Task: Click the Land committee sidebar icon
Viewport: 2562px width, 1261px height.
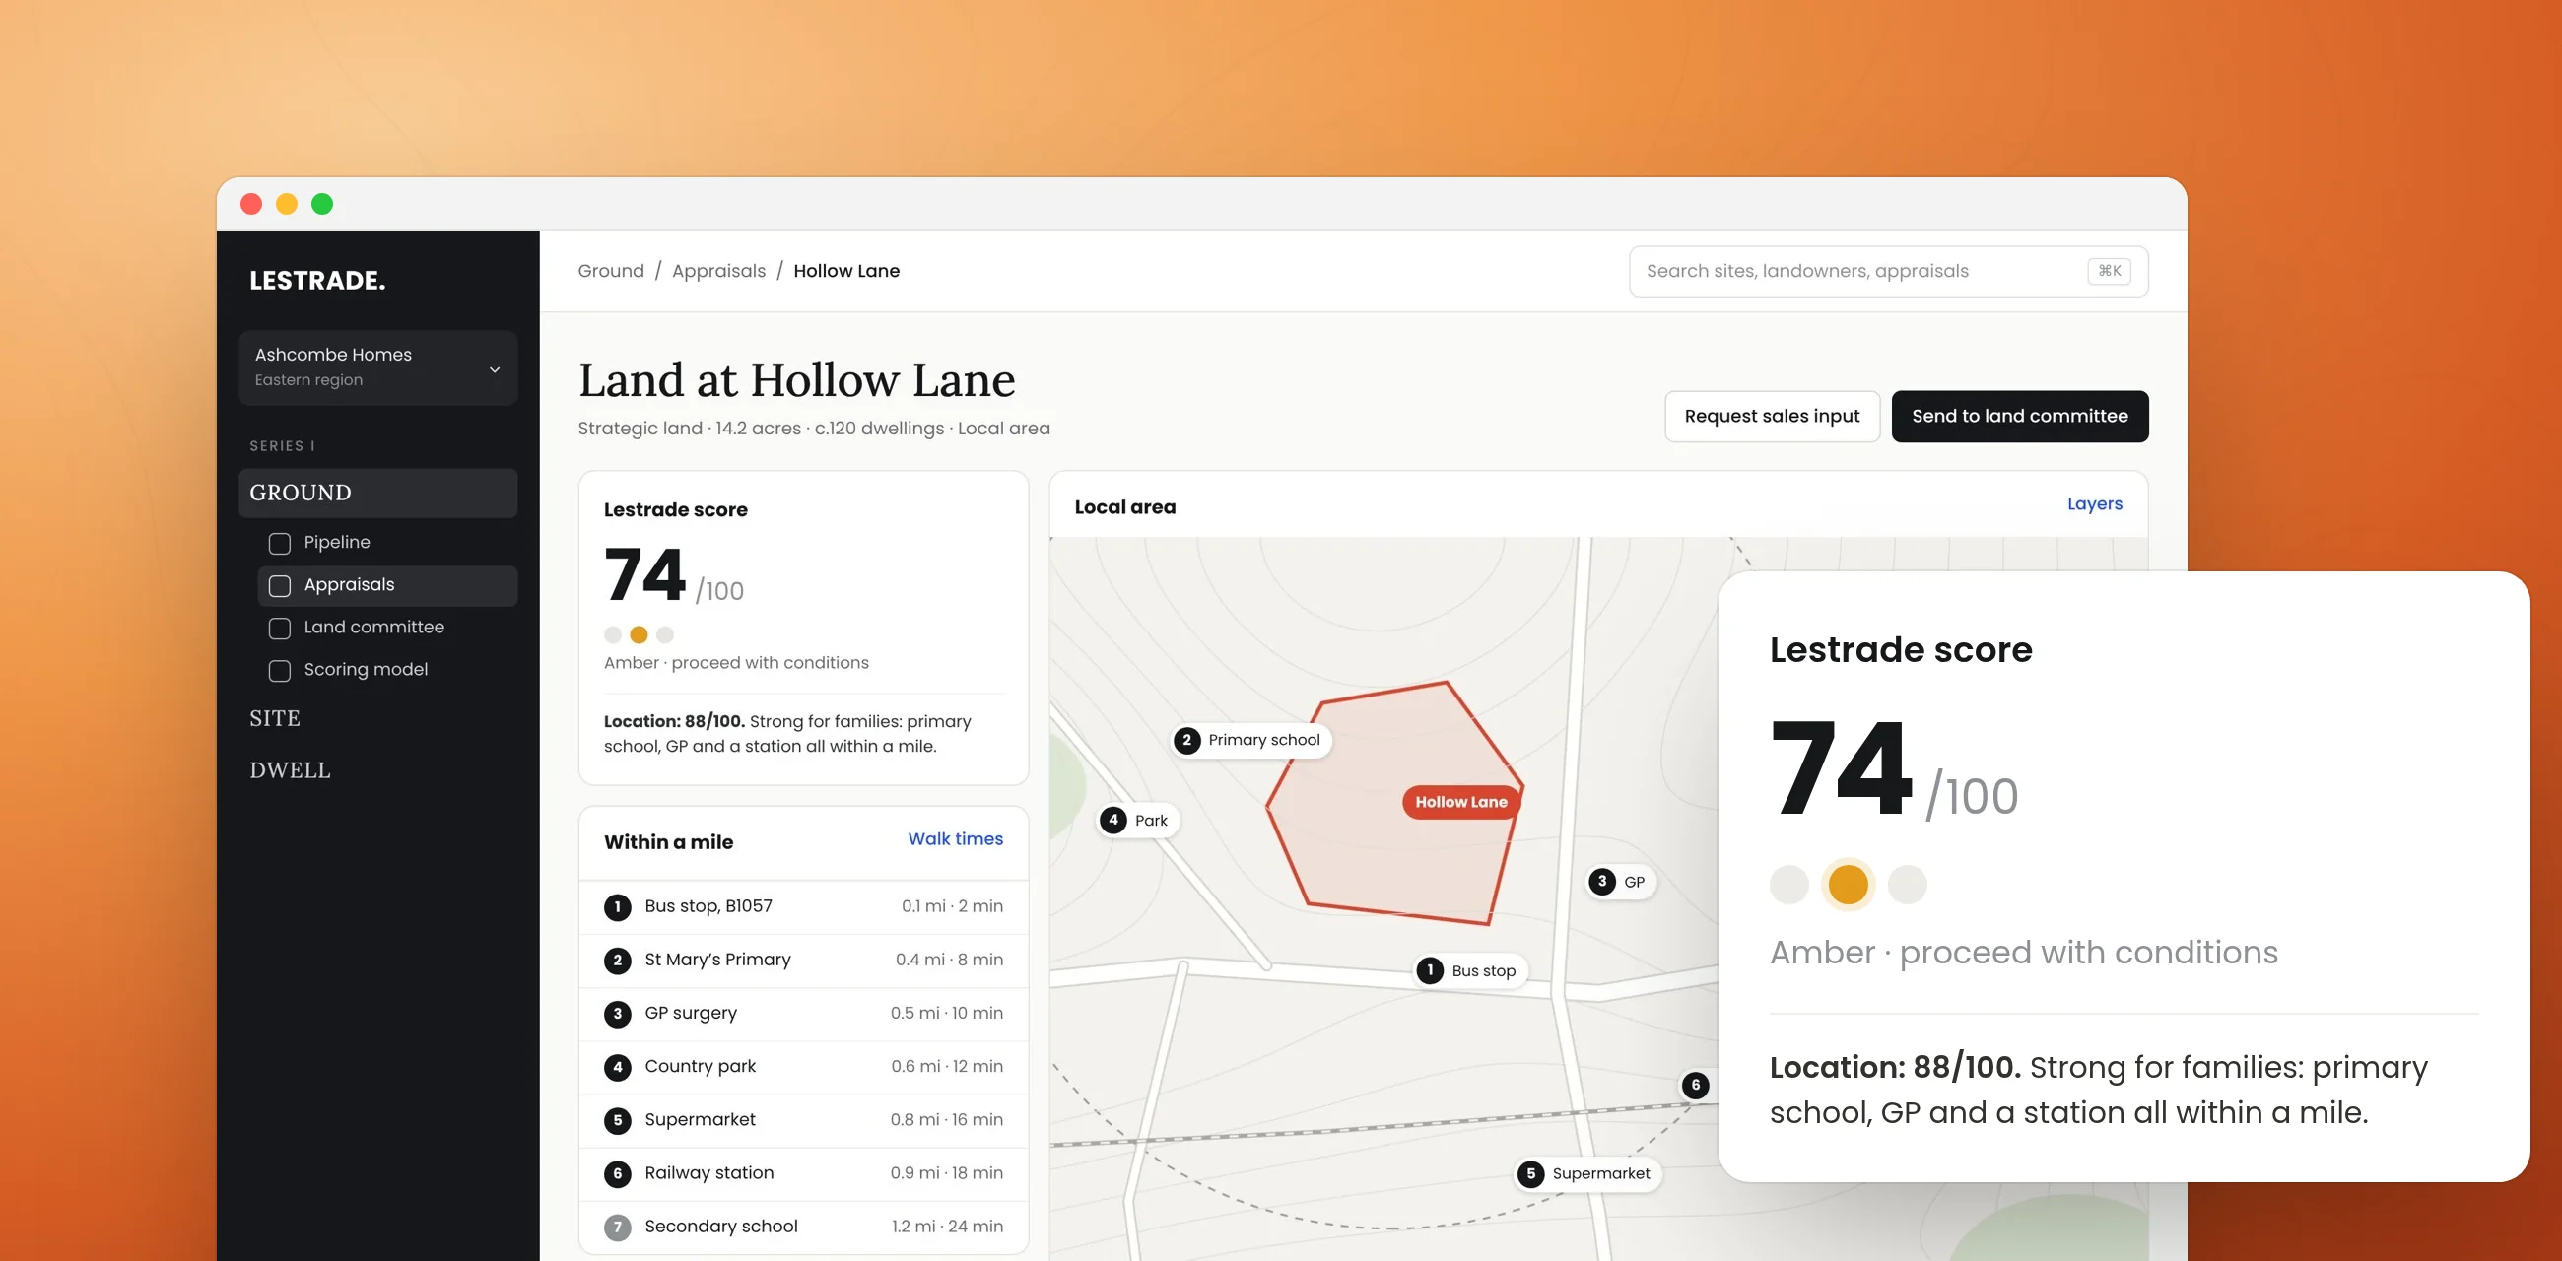Action: pyautogui.click(x=280, y=628)
